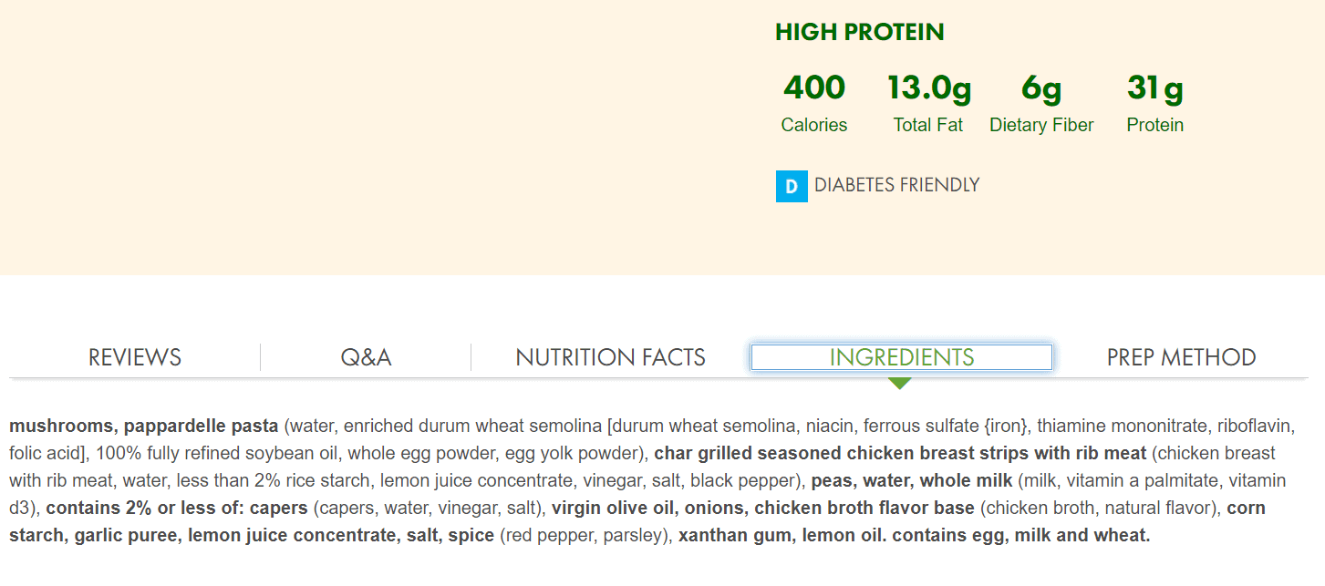Click the High Protein heading
This screenshot has width=1325, height=586.
click(859, 32)
